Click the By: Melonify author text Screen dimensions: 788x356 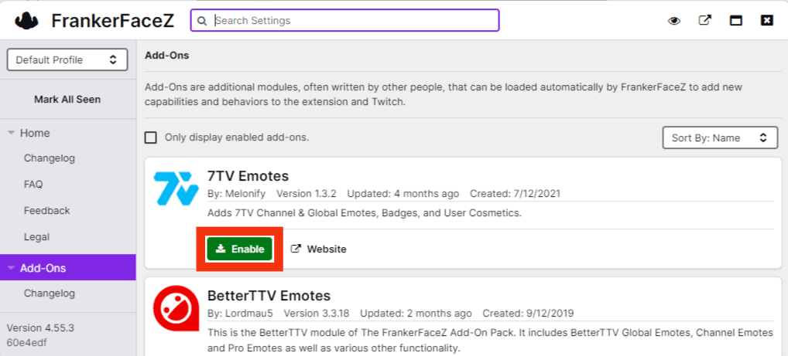pyautogui.click(x=236, y=194)
